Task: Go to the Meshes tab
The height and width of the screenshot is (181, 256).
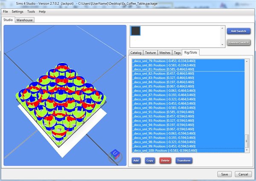Action: pyautogui.click(x=165, y=52)
